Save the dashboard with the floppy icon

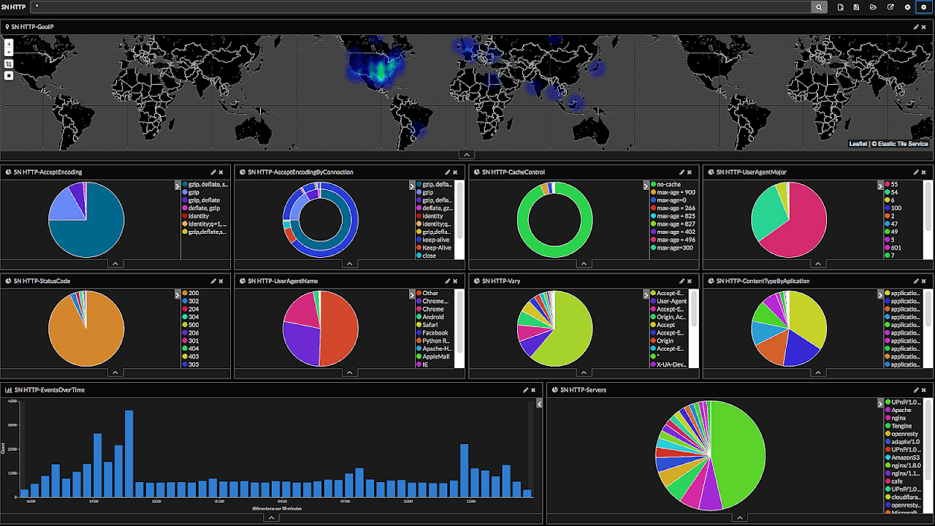coord(857,7)
